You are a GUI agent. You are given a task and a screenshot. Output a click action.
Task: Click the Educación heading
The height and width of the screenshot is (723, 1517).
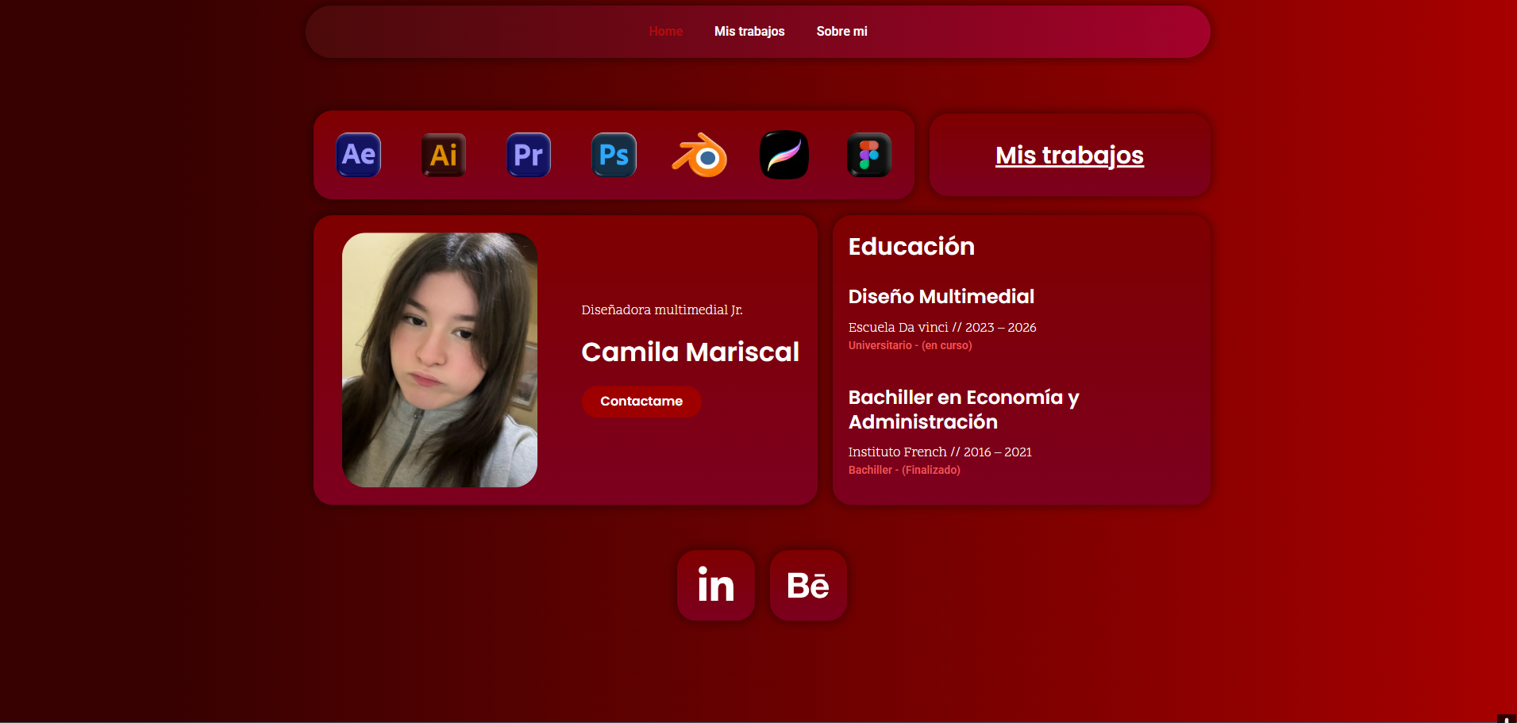(x=911, y=246)
